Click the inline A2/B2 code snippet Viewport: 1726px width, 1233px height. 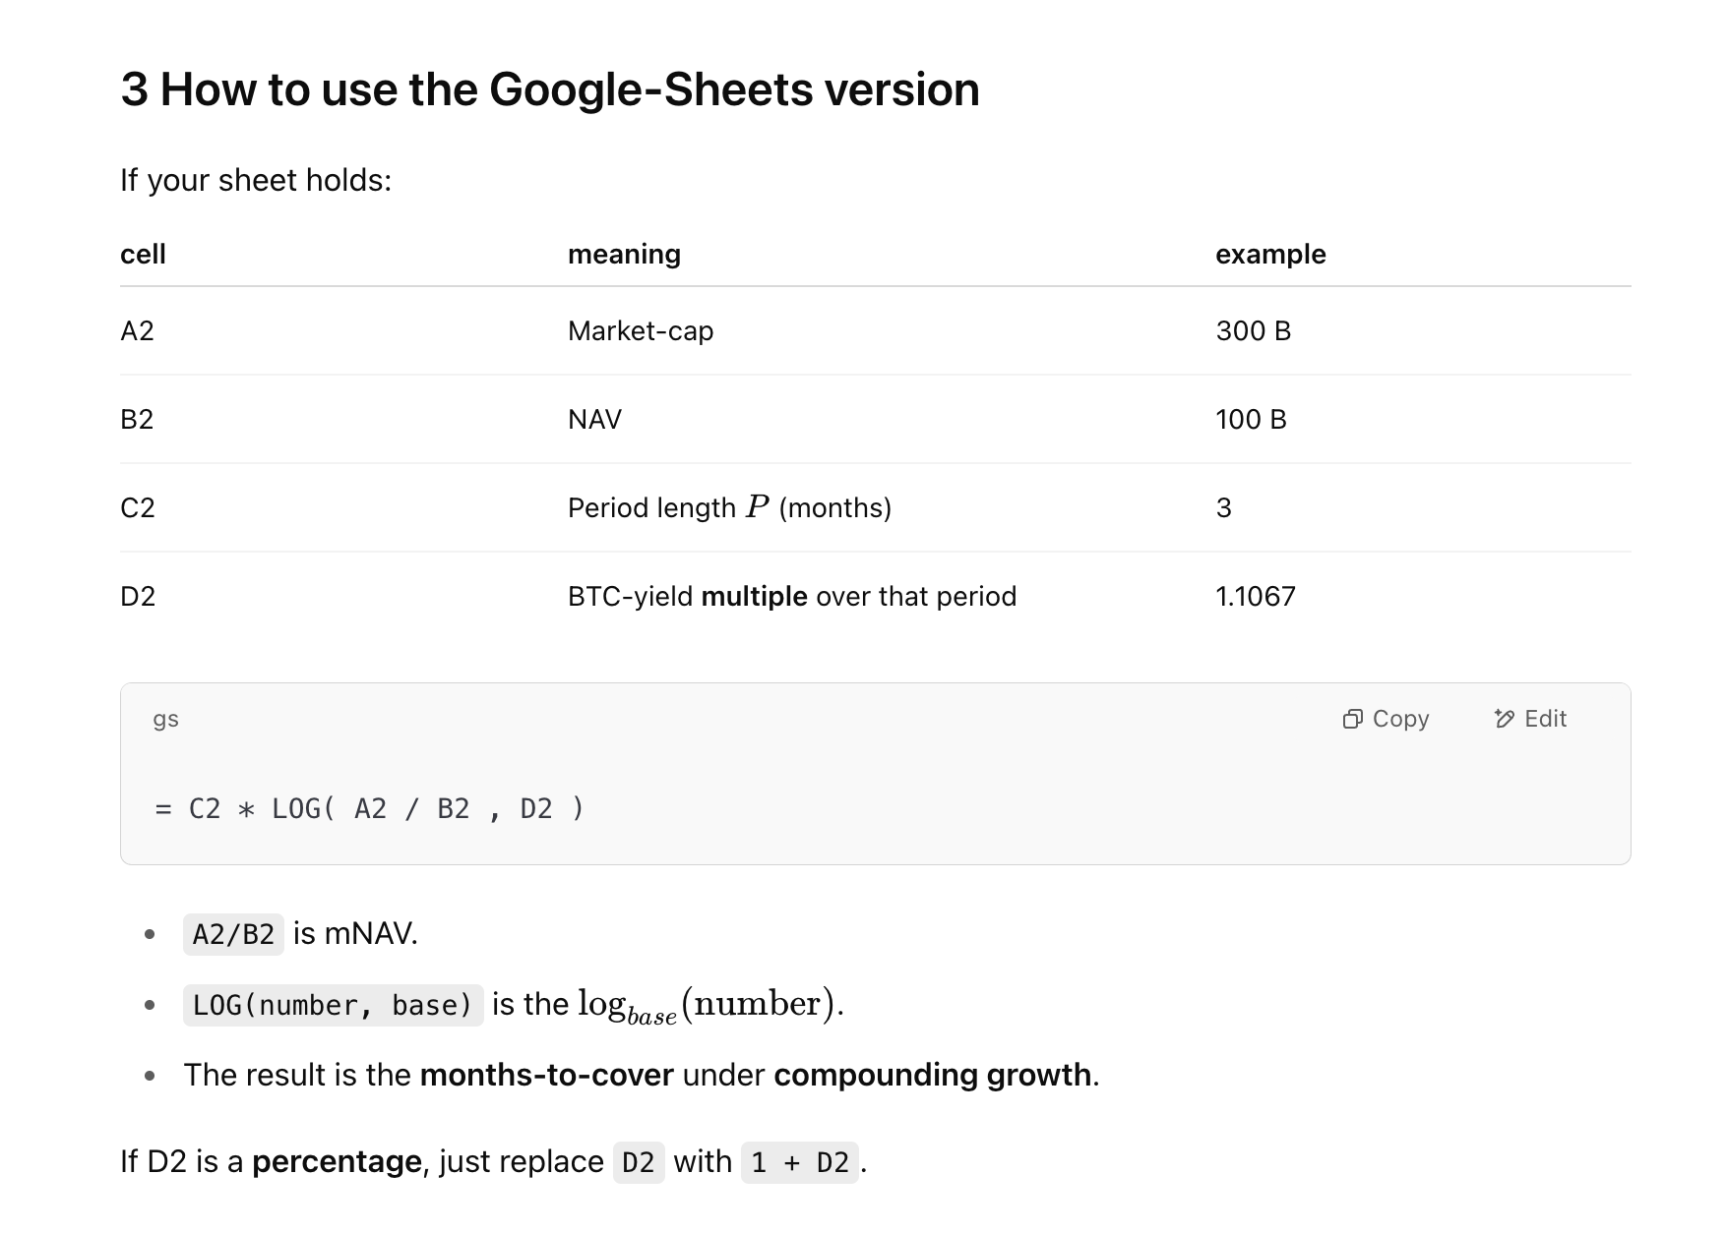(233, 934)
